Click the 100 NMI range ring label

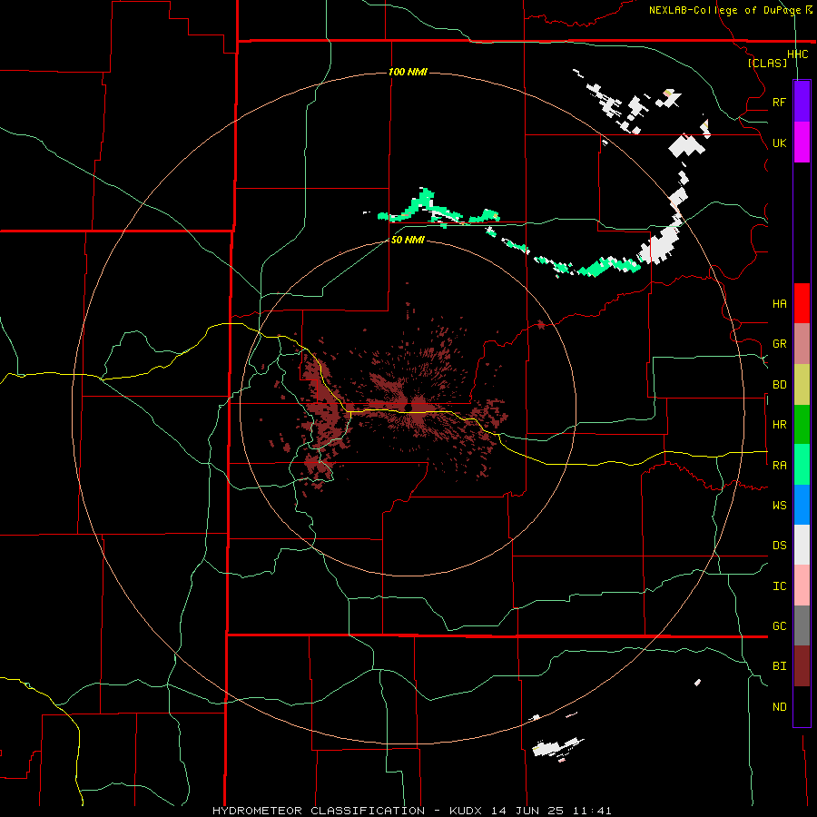408,72
